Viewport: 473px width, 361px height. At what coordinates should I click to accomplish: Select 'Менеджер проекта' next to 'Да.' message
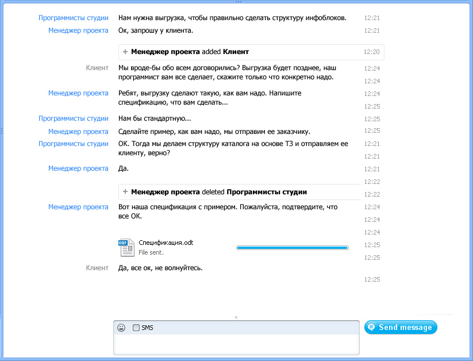click(x=78, y=168)
